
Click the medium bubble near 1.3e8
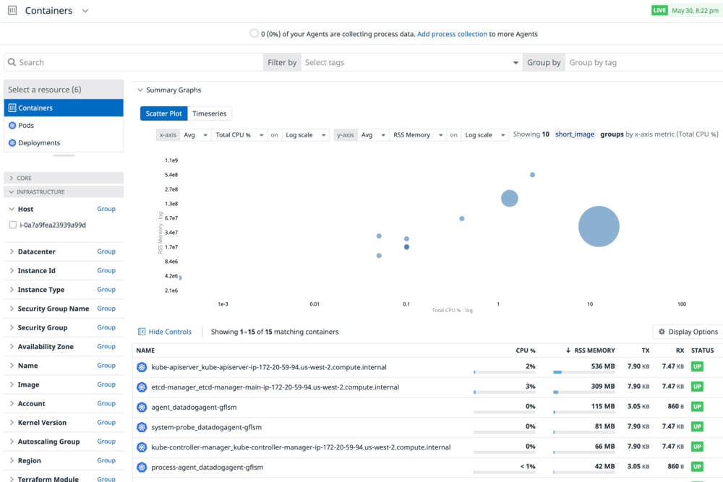click(x=510, y=198)
